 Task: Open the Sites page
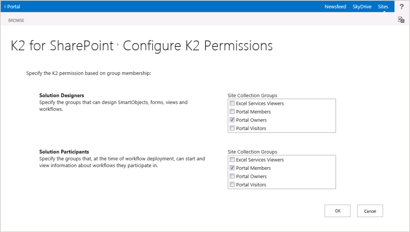[383, 7]
